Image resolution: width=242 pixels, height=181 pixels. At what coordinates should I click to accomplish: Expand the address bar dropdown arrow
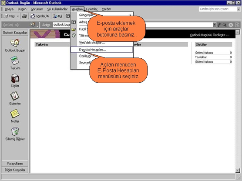pos(215,25)
